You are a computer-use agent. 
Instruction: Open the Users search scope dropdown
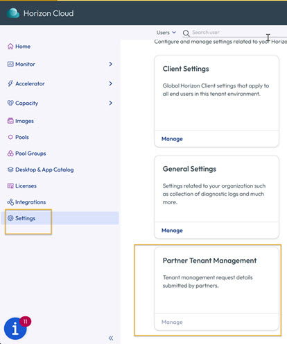[166, 33]
